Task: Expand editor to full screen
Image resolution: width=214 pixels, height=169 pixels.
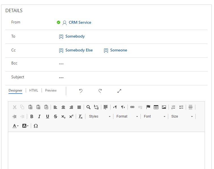Action: (x=119, y=91)
